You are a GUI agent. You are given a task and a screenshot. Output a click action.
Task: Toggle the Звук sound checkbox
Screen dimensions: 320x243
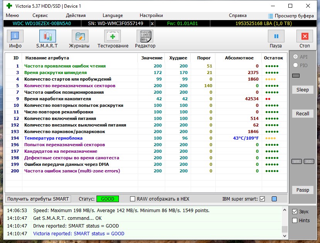click(295, 212)
